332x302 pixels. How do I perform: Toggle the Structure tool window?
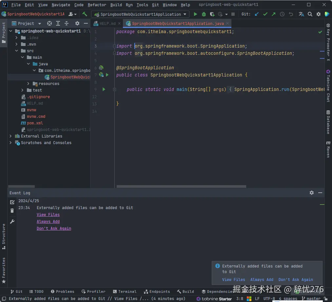tap(4, 236)
